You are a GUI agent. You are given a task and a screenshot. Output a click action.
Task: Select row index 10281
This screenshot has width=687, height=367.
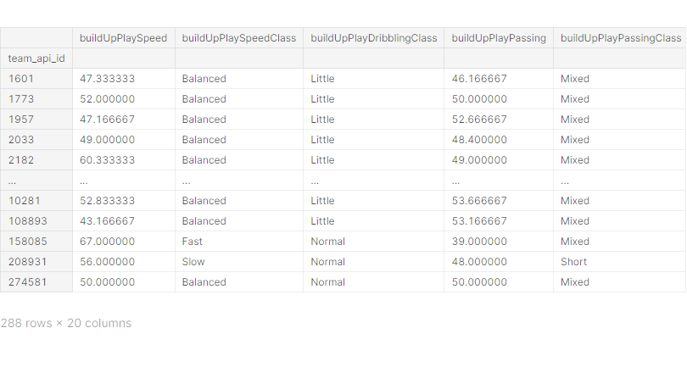click(x=25, y=201)
